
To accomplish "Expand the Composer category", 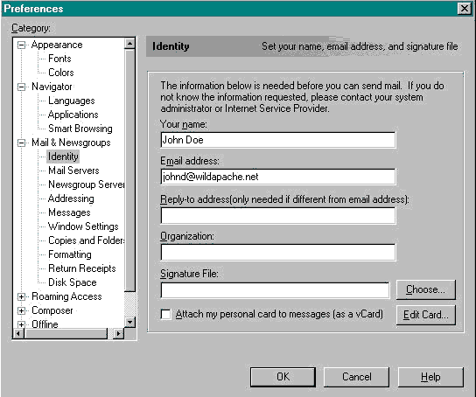I will 21,310.
